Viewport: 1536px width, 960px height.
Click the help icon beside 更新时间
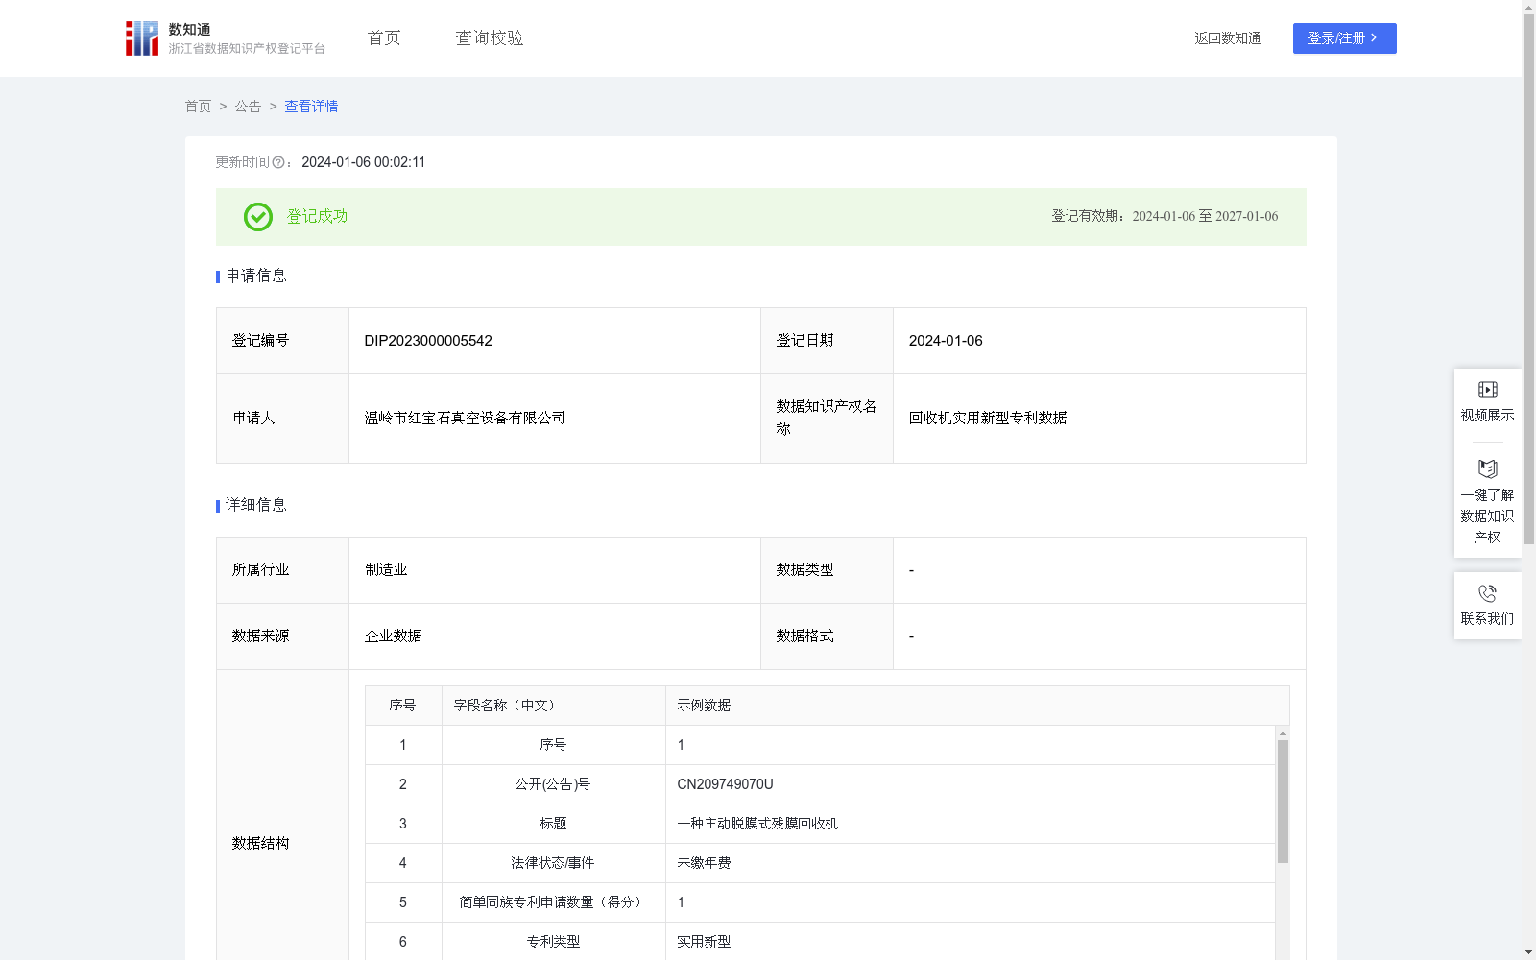[x=278, y=162]
